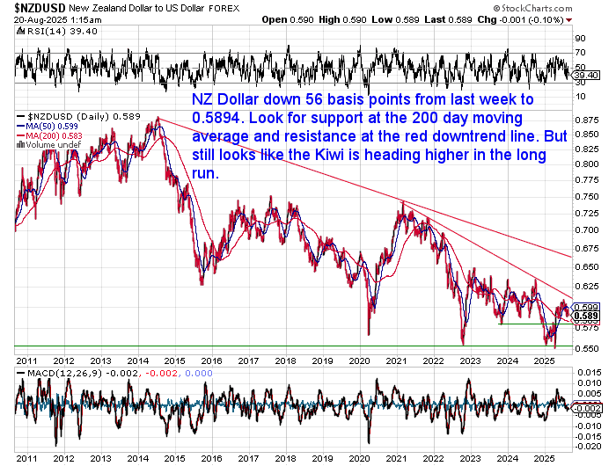Click the RSI 70 level label

coord(580,52)
